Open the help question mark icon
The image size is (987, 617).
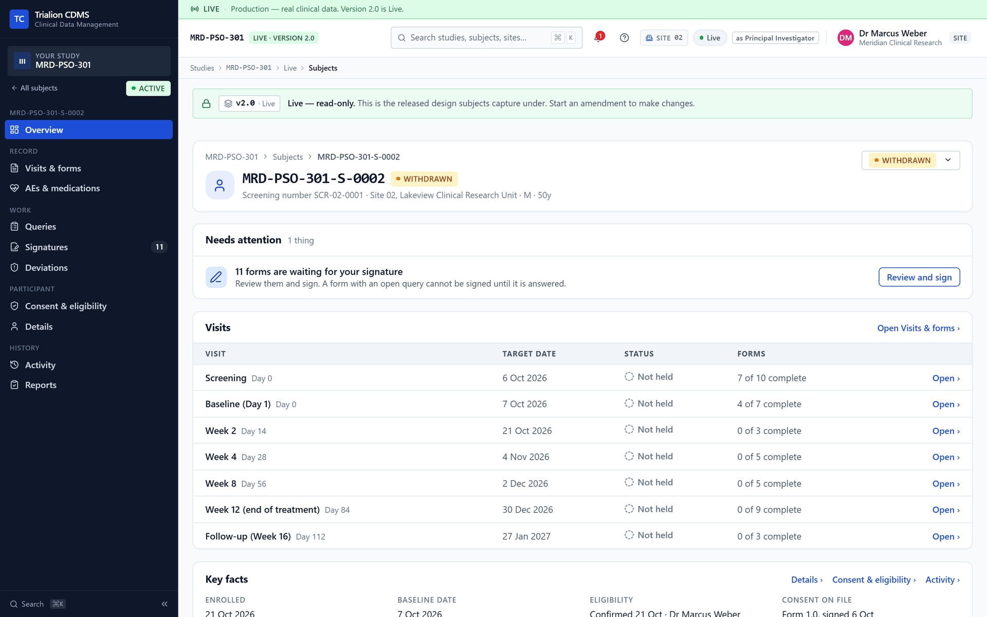(x=624, y=38)
